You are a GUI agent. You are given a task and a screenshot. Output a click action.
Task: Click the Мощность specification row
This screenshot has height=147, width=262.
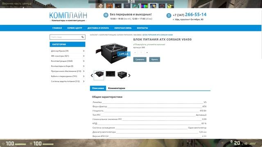[149, 111]
